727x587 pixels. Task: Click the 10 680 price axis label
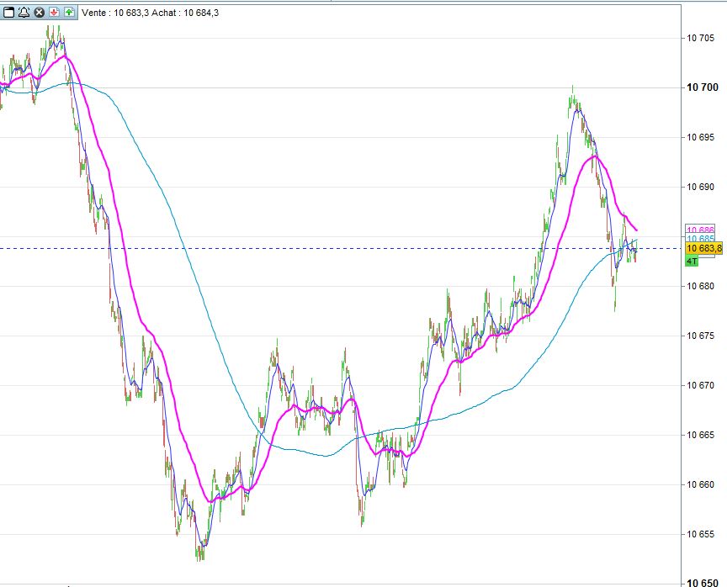click(700, 286)
